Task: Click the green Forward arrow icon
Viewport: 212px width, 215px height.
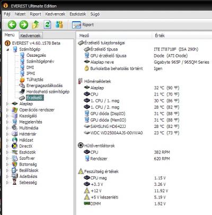Action: (24, 24)
